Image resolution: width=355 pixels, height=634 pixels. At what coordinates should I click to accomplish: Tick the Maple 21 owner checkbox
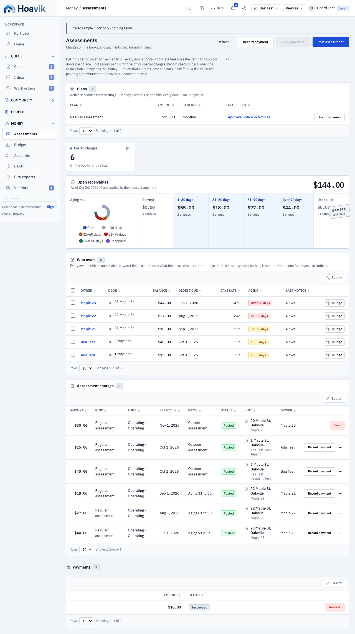(73, 329)
